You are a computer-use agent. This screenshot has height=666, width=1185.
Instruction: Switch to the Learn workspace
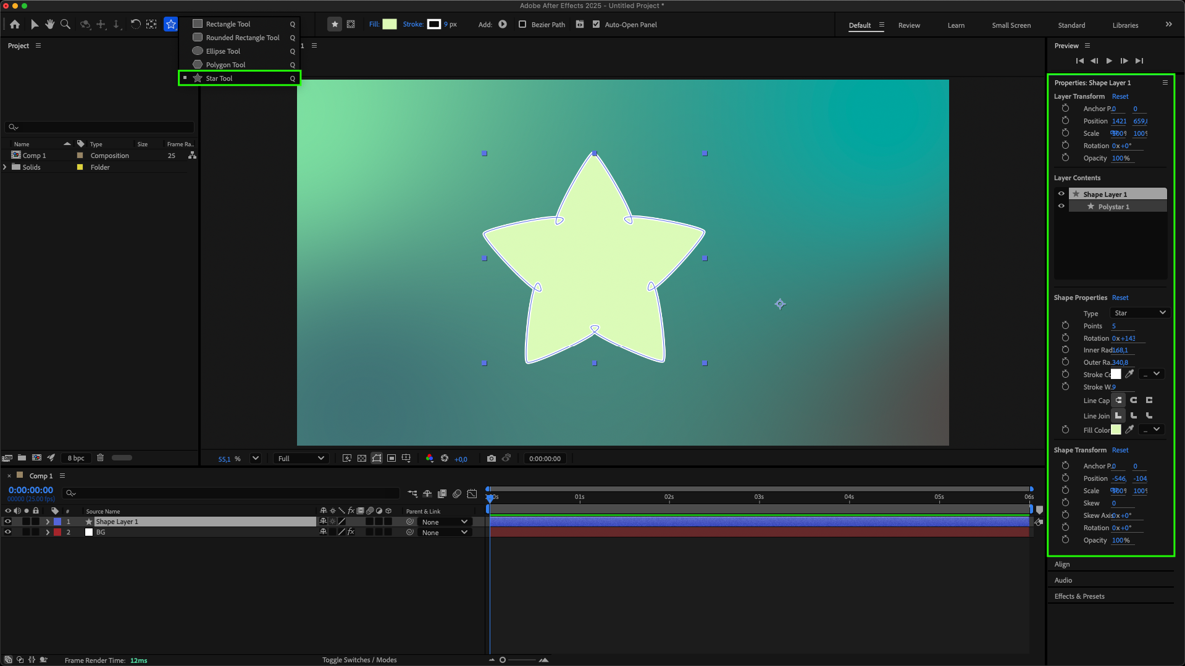tap(955, 25)
